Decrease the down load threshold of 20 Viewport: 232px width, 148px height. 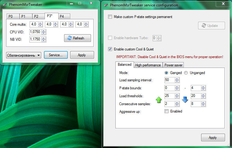pyautogui.click(x=203, y=97)
